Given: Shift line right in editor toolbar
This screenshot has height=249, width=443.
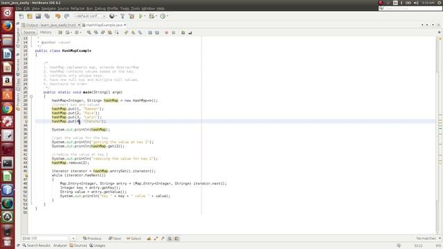Looking at the screenshot, I should click(x=157, y=33).
